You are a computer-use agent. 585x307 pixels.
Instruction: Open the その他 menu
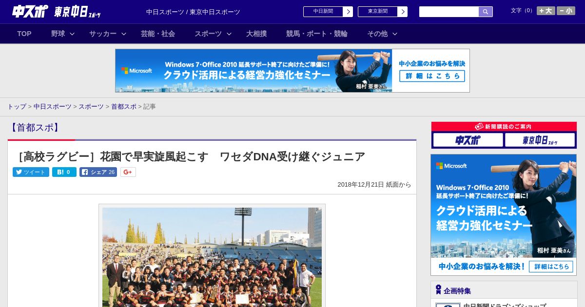(377, 34)
